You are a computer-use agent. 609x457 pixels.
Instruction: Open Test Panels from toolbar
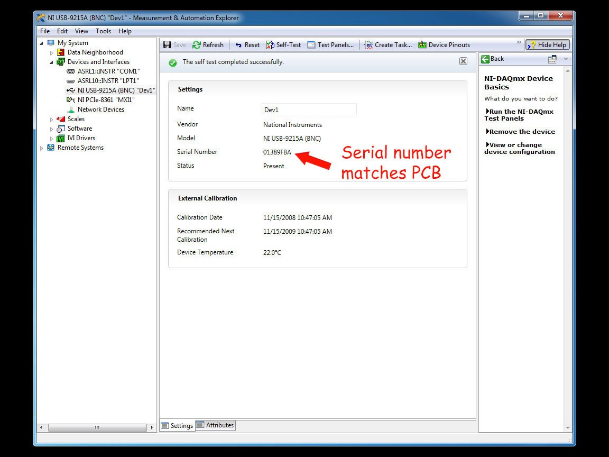click(x=330, y=45)
